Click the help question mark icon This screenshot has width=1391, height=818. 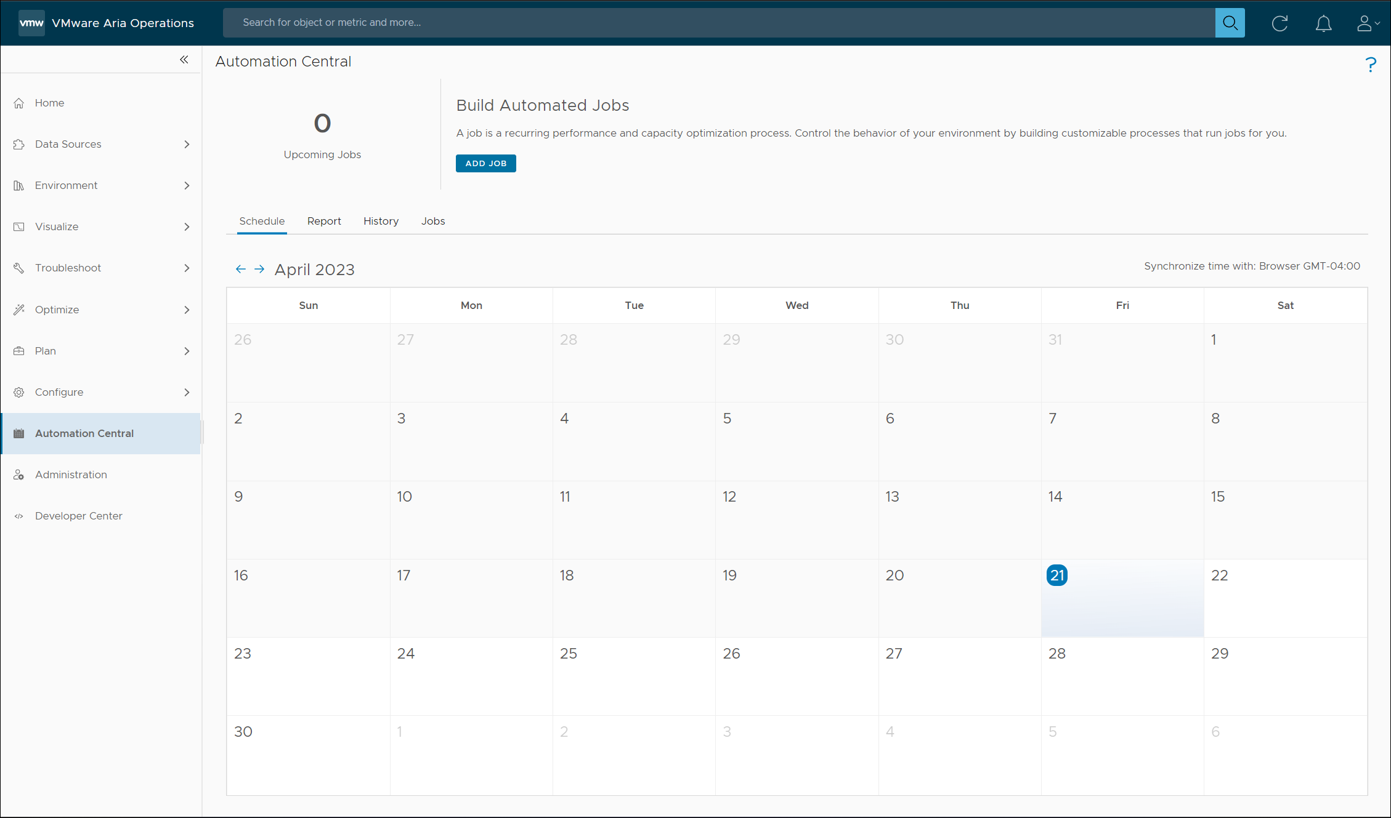click(x=1370, y=65)
